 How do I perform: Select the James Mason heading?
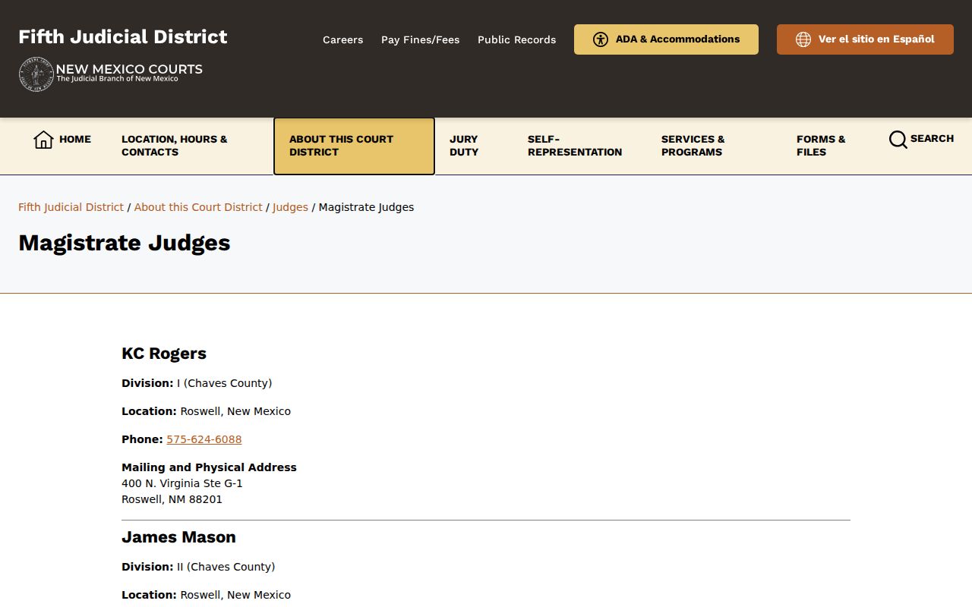click(x=178, y=537)
